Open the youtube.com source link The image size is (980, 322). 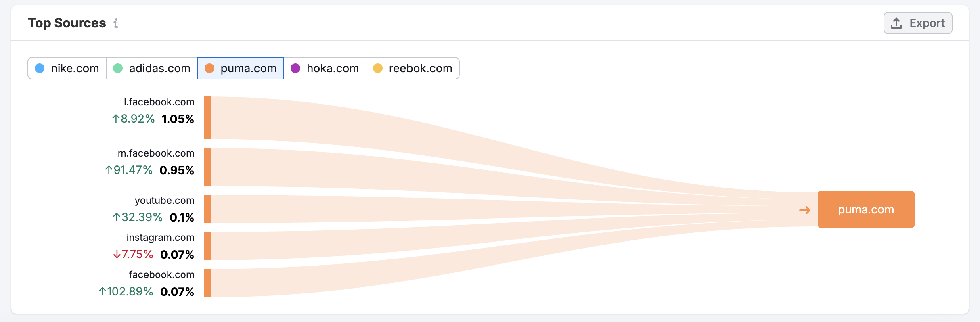[164, 201]
